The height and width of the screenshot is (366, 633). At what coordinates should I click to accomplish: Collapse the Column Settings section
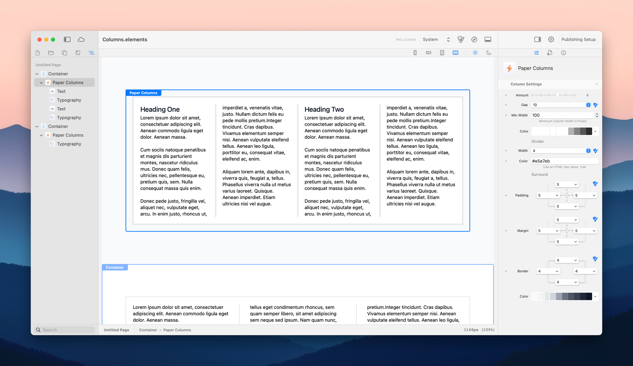click(x=596, y=84)
